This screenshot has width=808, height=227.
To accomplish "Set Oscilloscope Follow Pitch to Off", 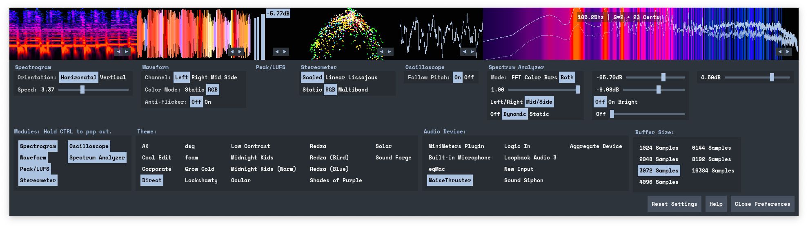I will (x=469, y=78).
